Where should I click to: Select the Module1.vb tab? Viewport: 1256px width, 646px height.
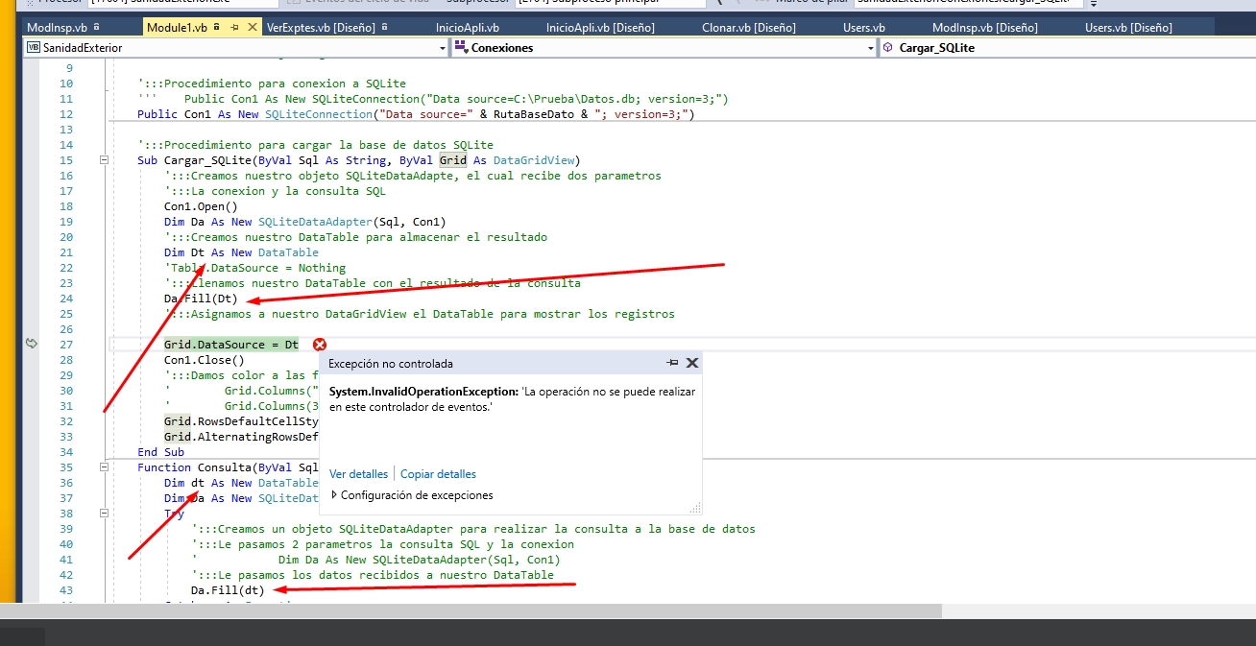point(177,28)
